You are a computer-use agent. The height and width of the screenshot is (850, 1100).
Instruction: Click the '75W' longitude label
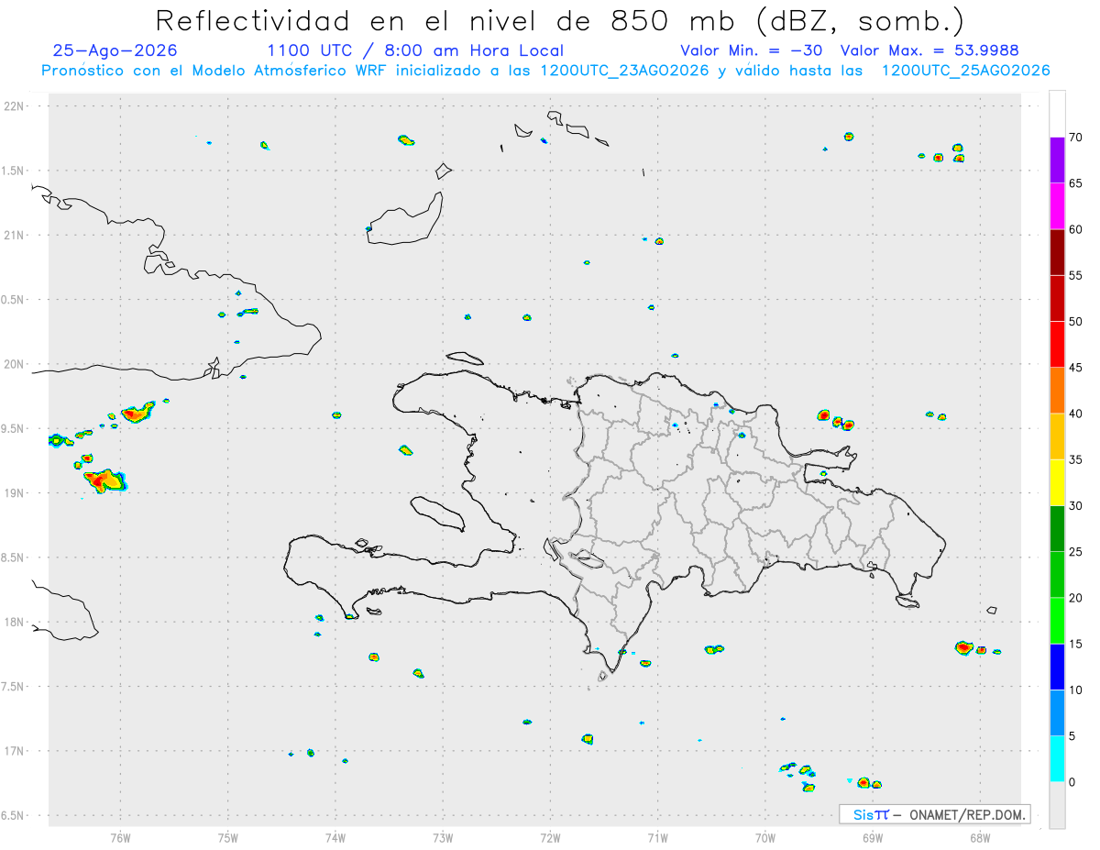click(x=228, y=837)
